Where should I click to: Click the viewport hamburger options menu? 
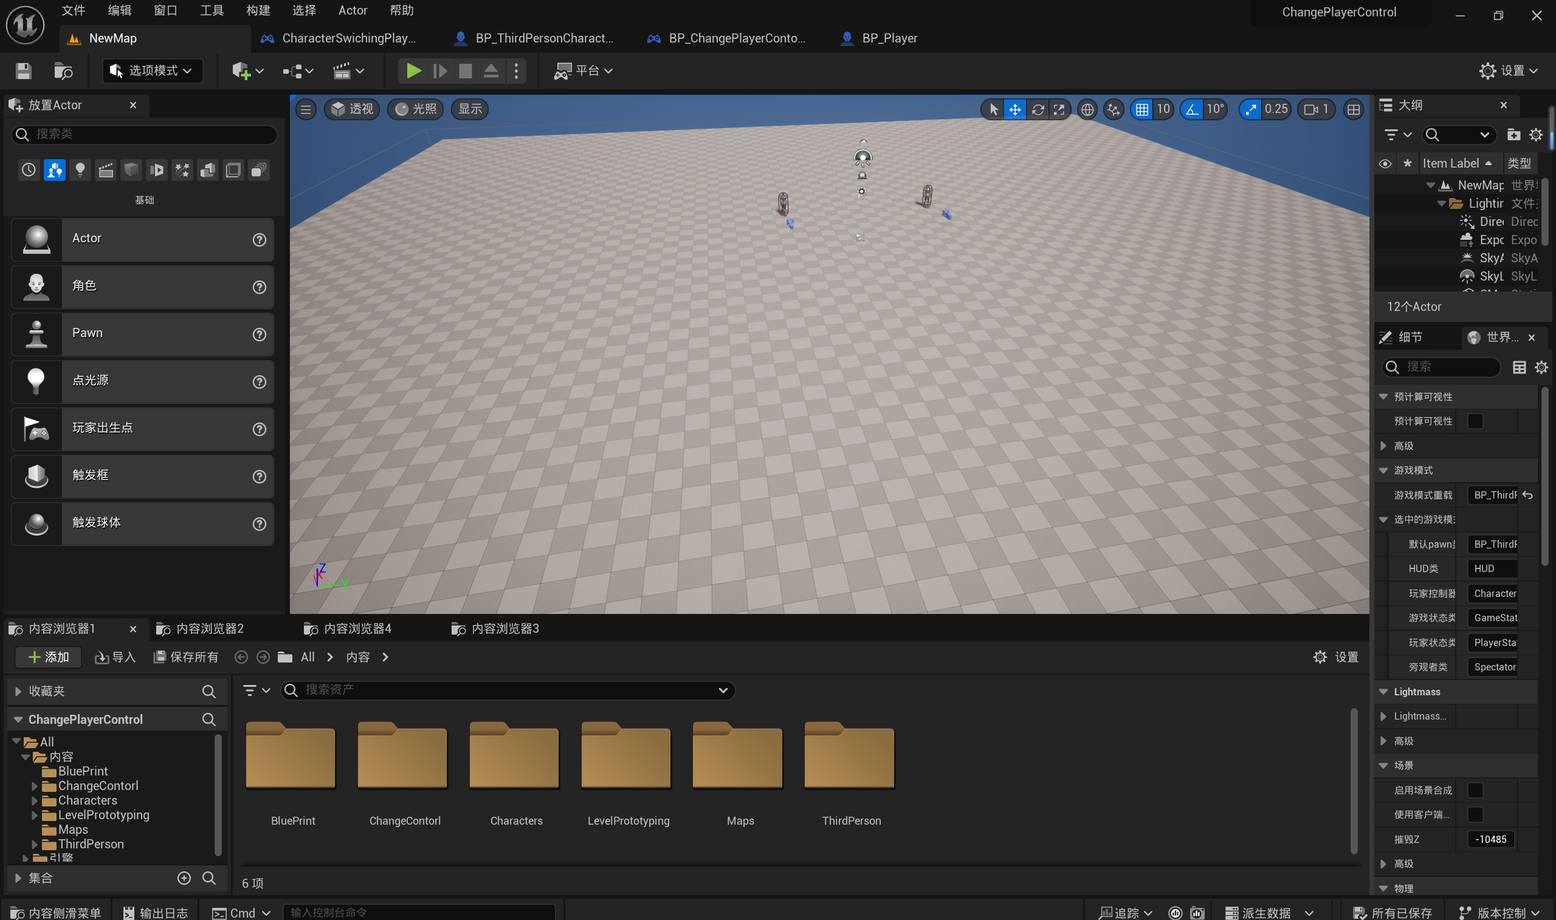point(305,109)
